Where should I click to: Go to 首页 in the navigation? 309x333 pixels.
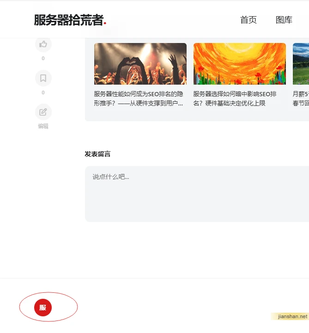click(248, 20)
